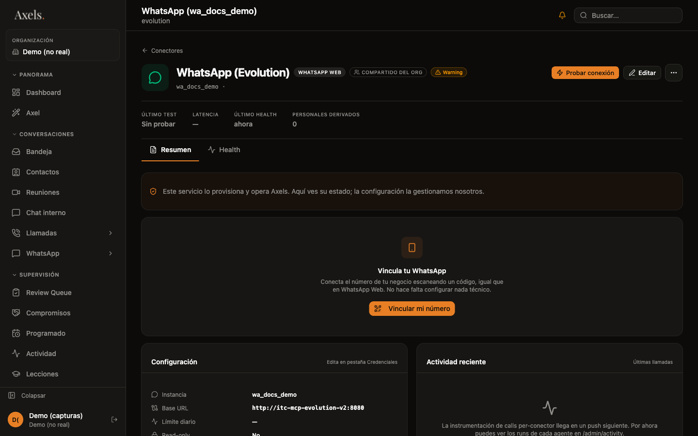Screen dimensions: 698x436
Task: Click in the Buscar search field
Action: [x=628, y=15]
